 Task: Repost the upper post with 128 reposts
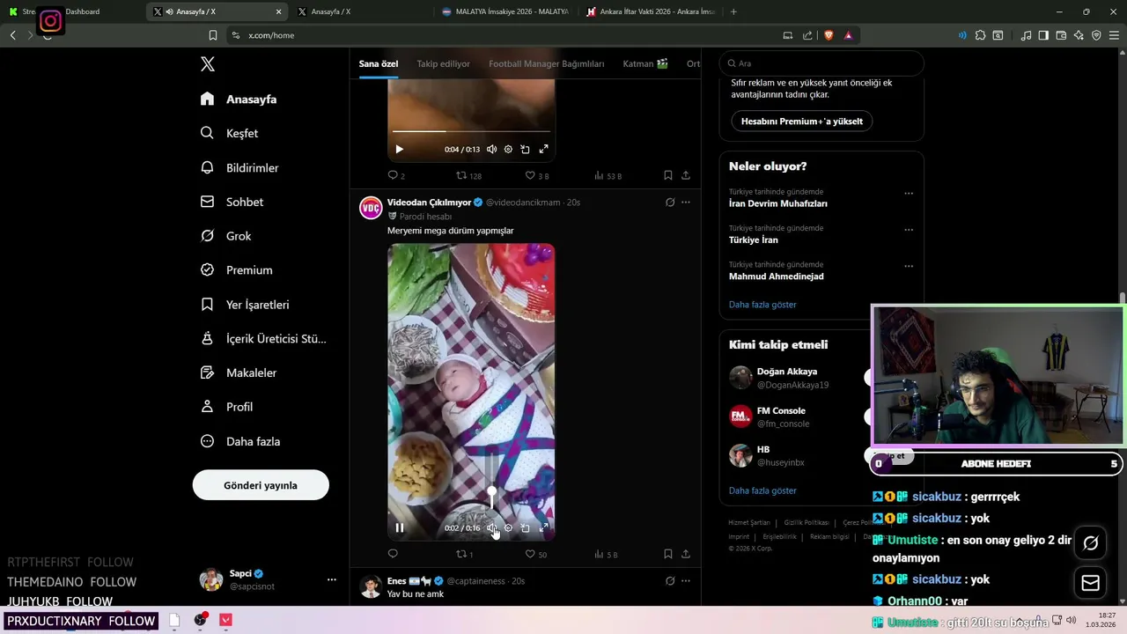[468, 175]
